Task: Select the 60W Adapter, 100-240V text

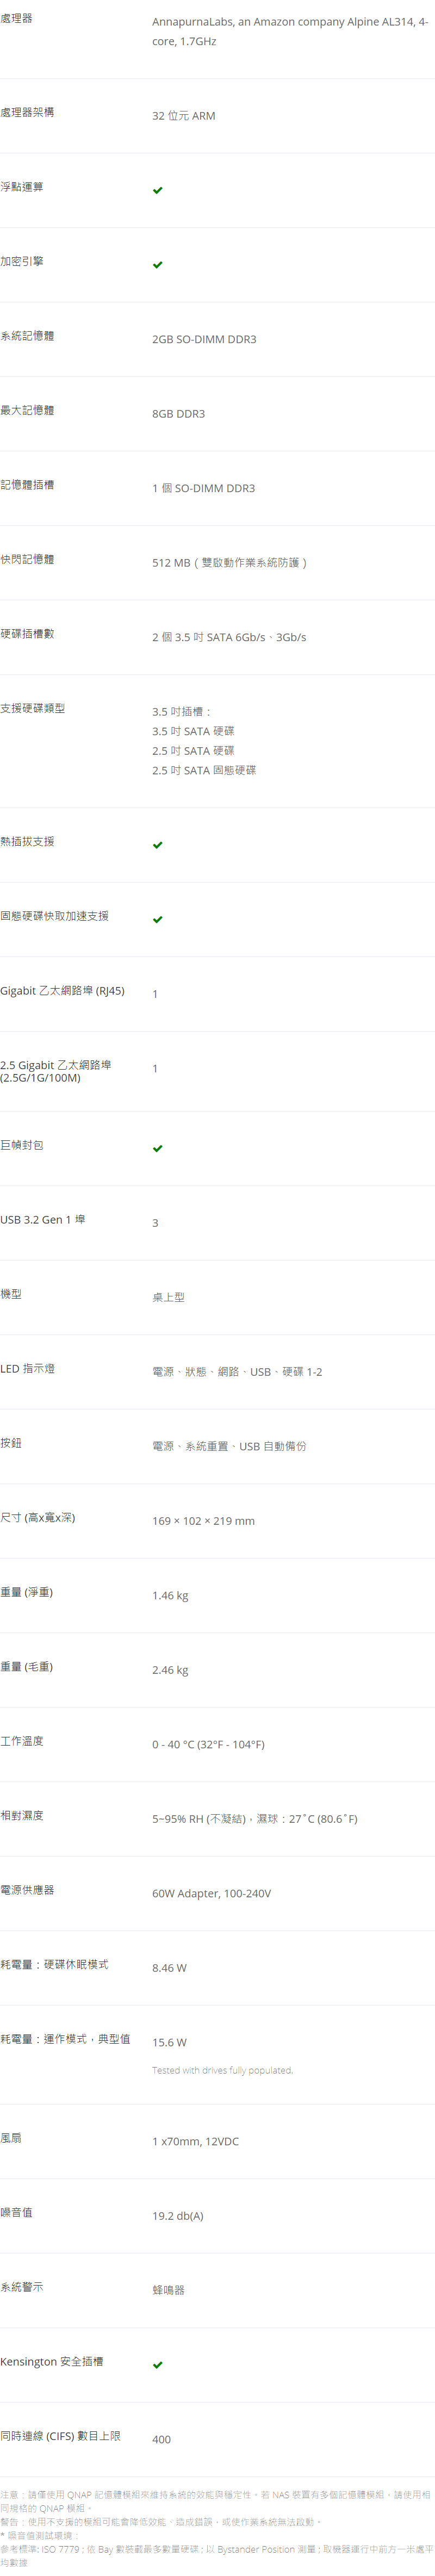Action: tap(212, 1893)
